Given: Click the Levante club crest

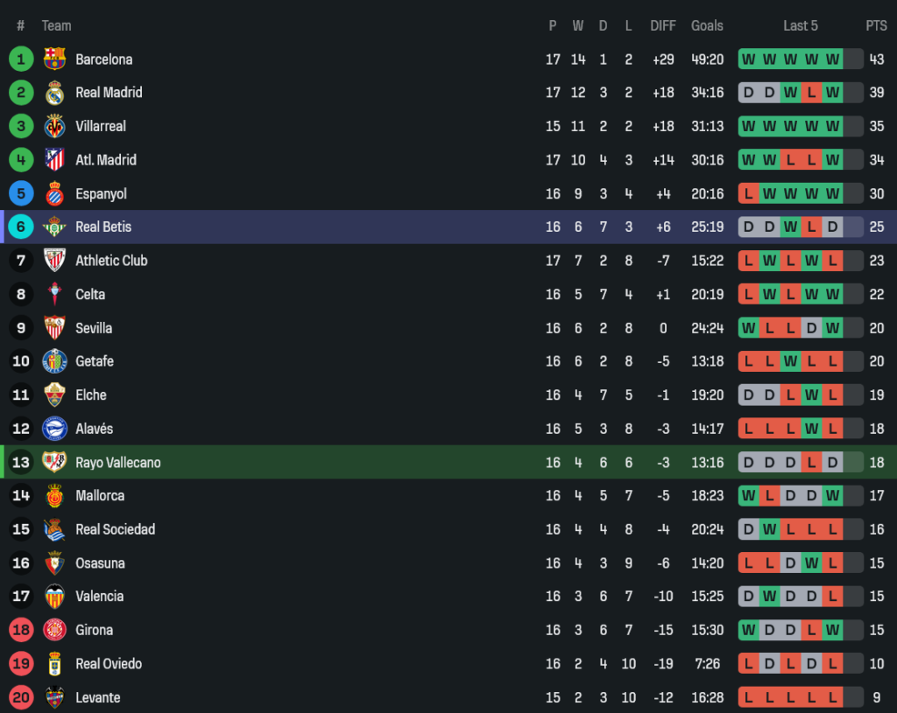Looking at the screenshot, I should click(x=54, y=697).
